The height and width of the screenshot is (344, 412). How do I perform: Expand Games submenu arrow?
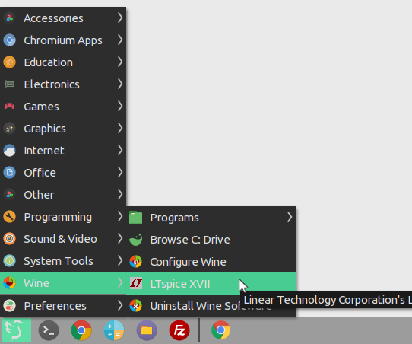pos(120,107)
